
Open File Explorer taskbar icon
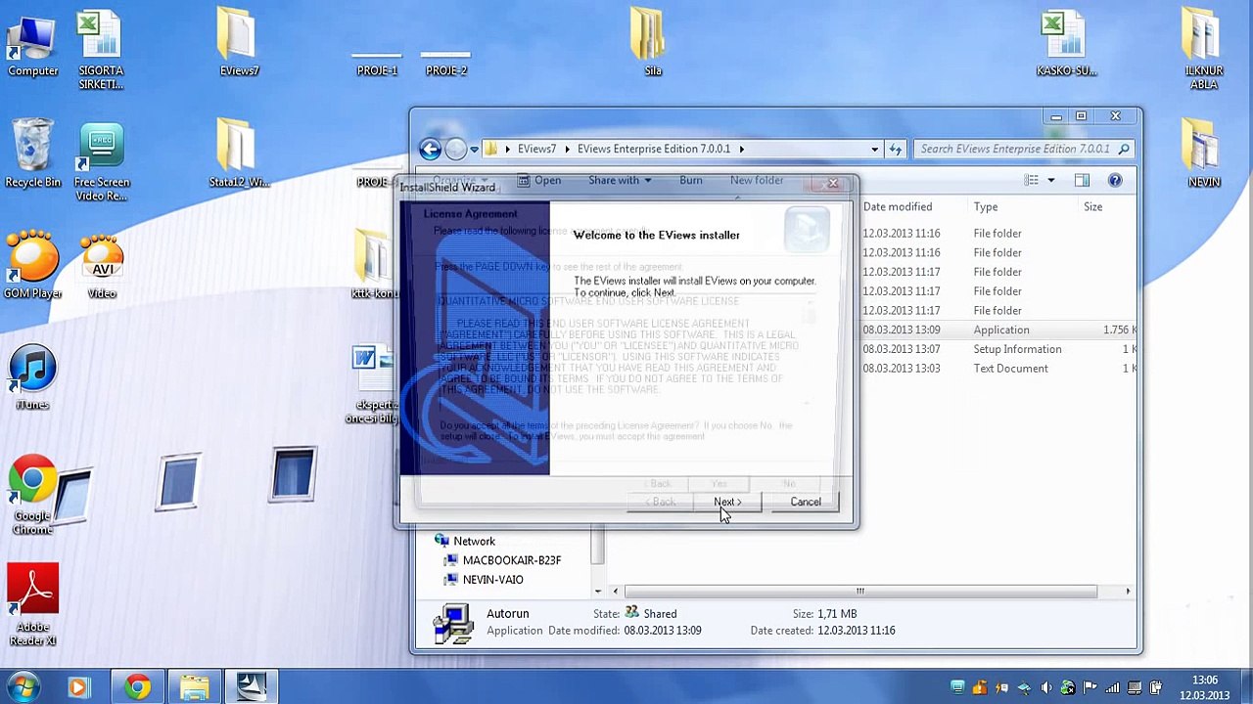194,687
